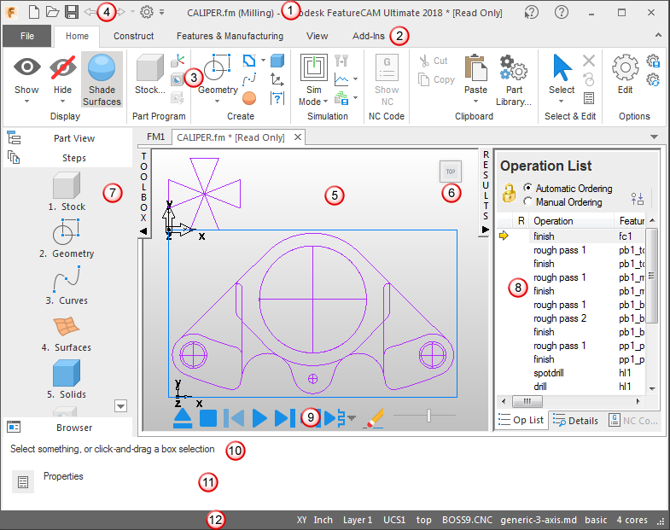
Task: Switch to the Op List tab
Action: 521,420
